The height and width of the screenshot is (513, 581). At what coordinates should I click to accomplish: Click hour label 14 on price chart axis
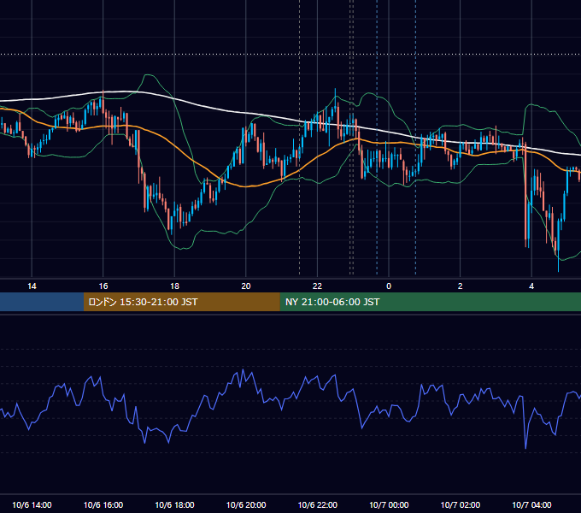[32, 286]
